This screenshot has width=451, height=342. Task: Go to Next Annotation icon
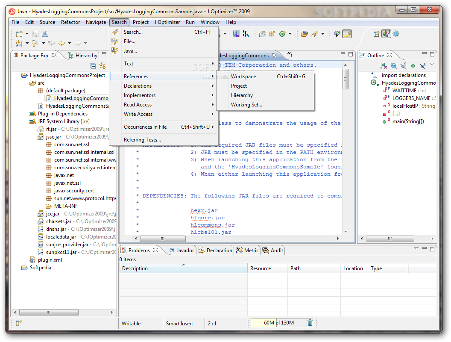point(19,43)
